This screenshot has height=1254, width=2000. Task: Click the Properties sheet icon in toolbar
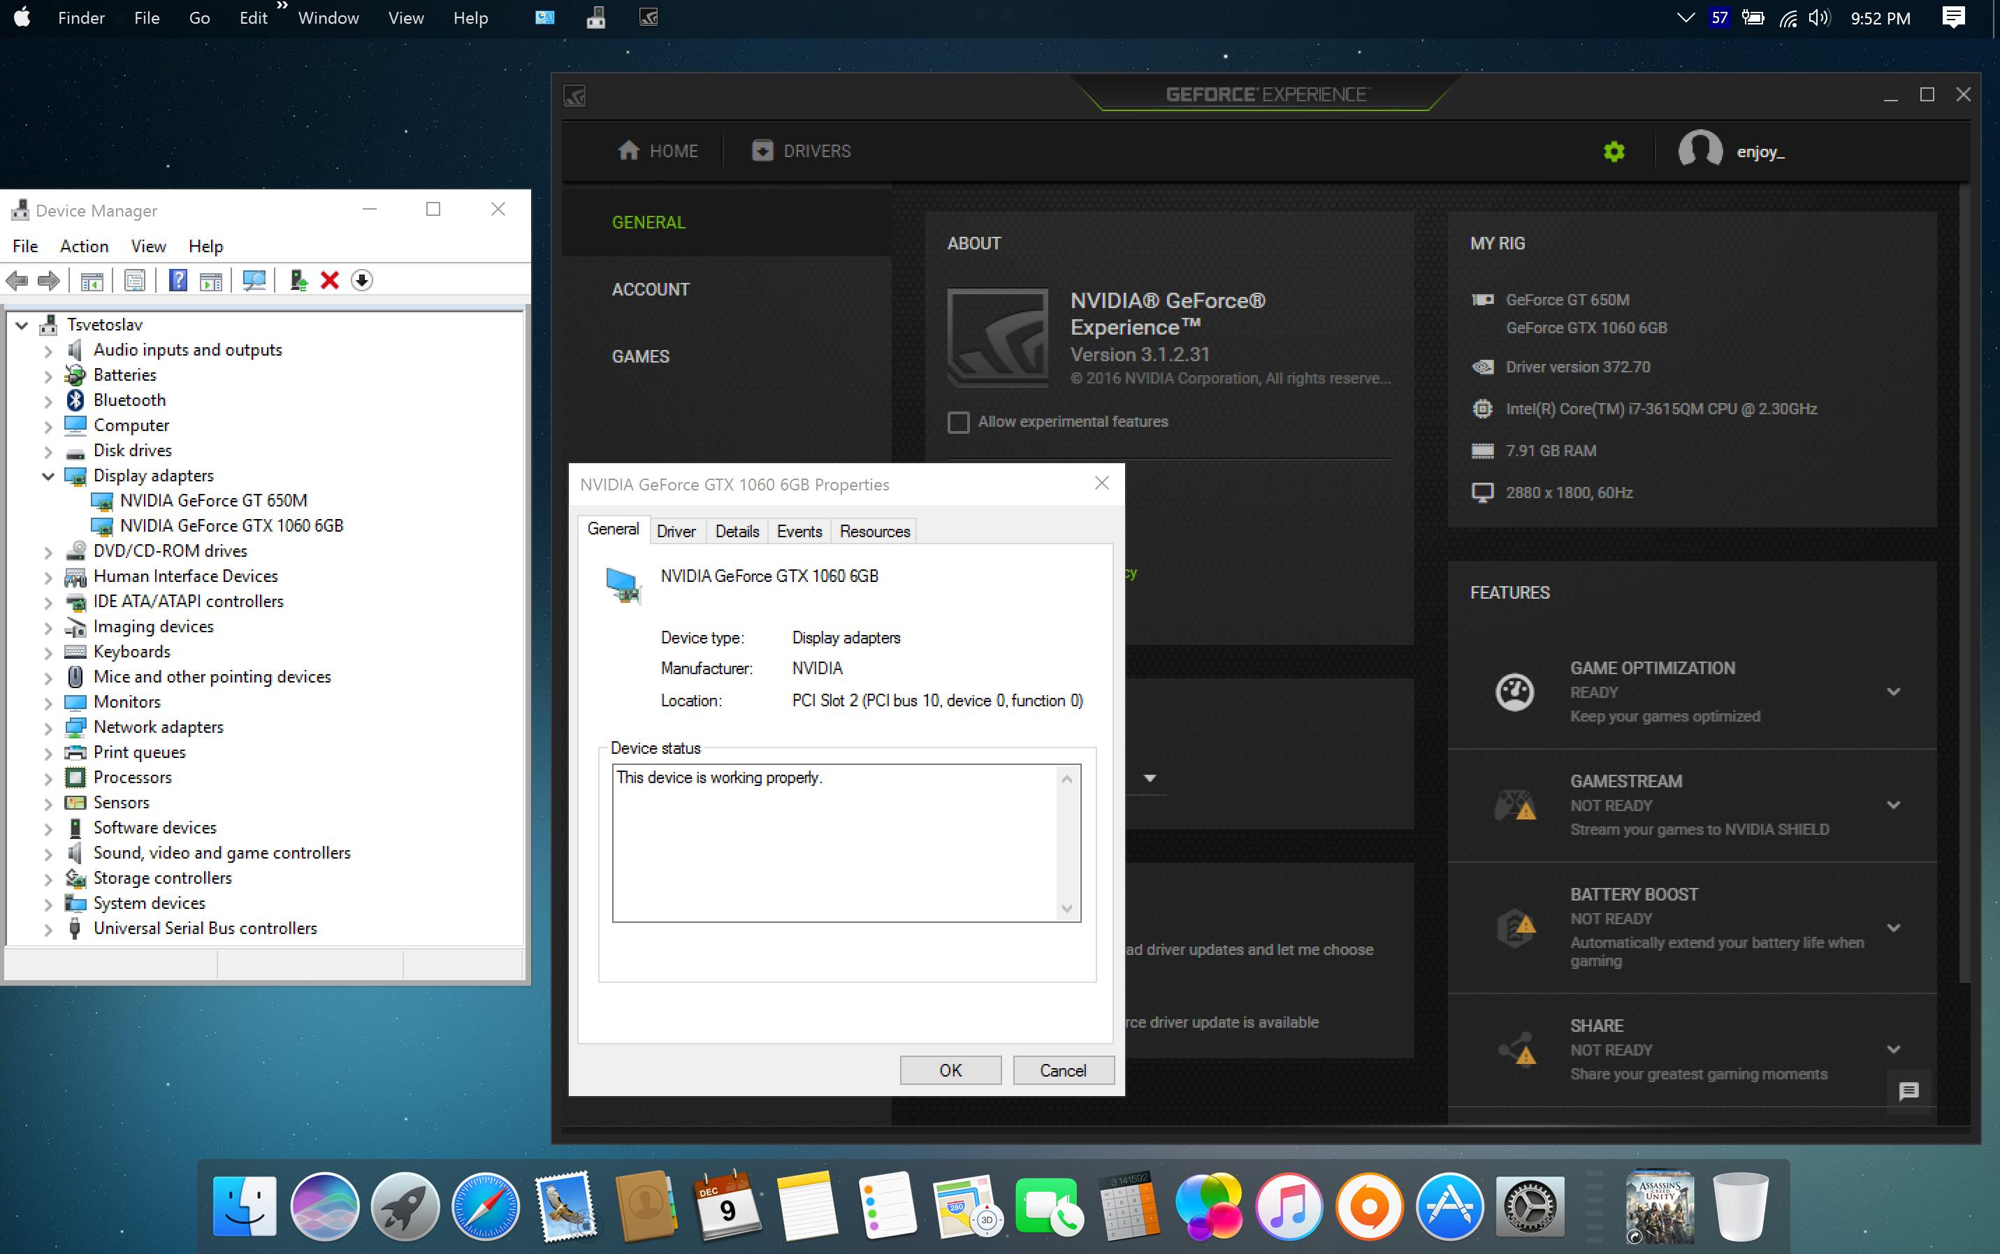[x=134, y=280]
